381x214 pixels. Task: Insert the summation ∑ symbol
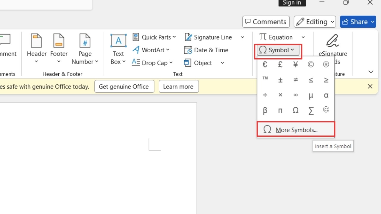pos(311,111)
